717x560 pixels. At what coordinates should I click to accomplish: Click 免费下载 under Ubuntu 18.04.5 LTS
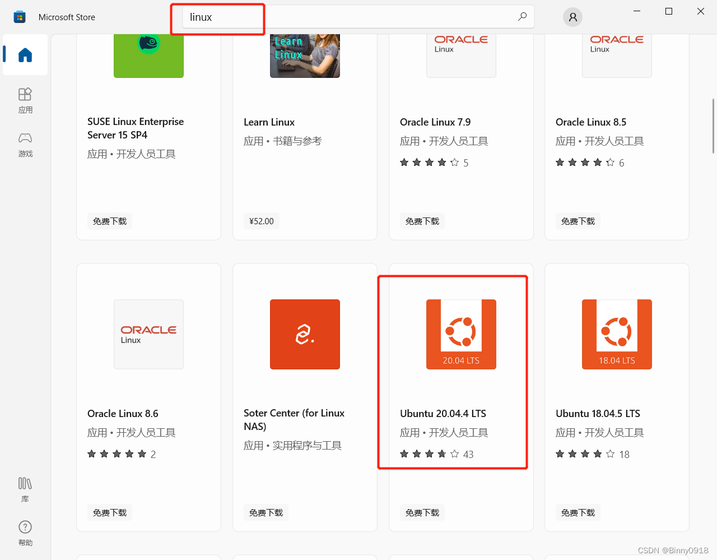(x=578, y=512)
